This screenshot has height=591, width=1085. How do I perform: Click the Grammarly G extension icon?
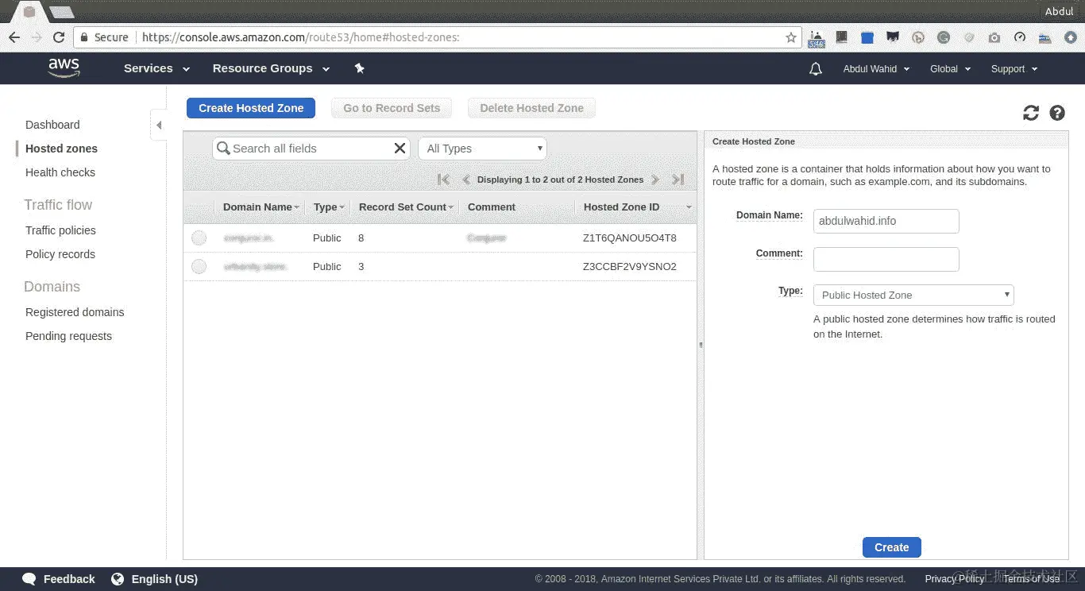944,37
